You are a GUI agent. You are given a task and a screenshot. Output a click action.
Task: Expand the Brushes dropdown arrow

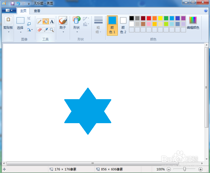tap(63, 32)
